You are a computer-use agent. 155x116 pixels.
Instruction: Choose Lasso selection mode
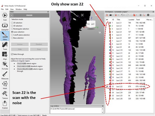tap(18, 32)
